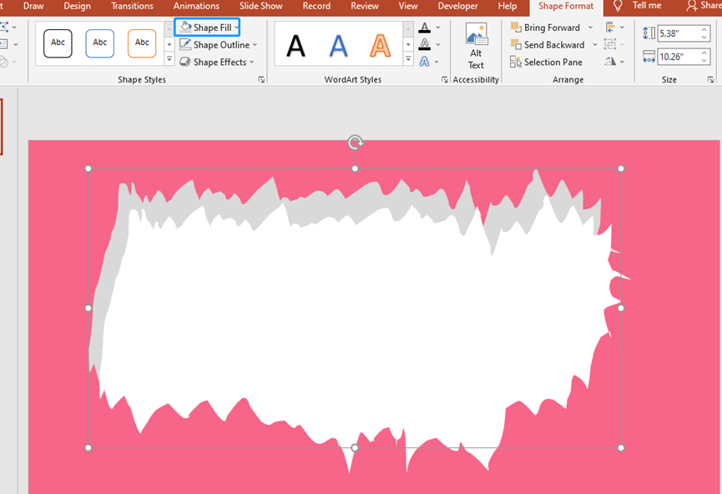Click the Align objects icon

(610, 28)
